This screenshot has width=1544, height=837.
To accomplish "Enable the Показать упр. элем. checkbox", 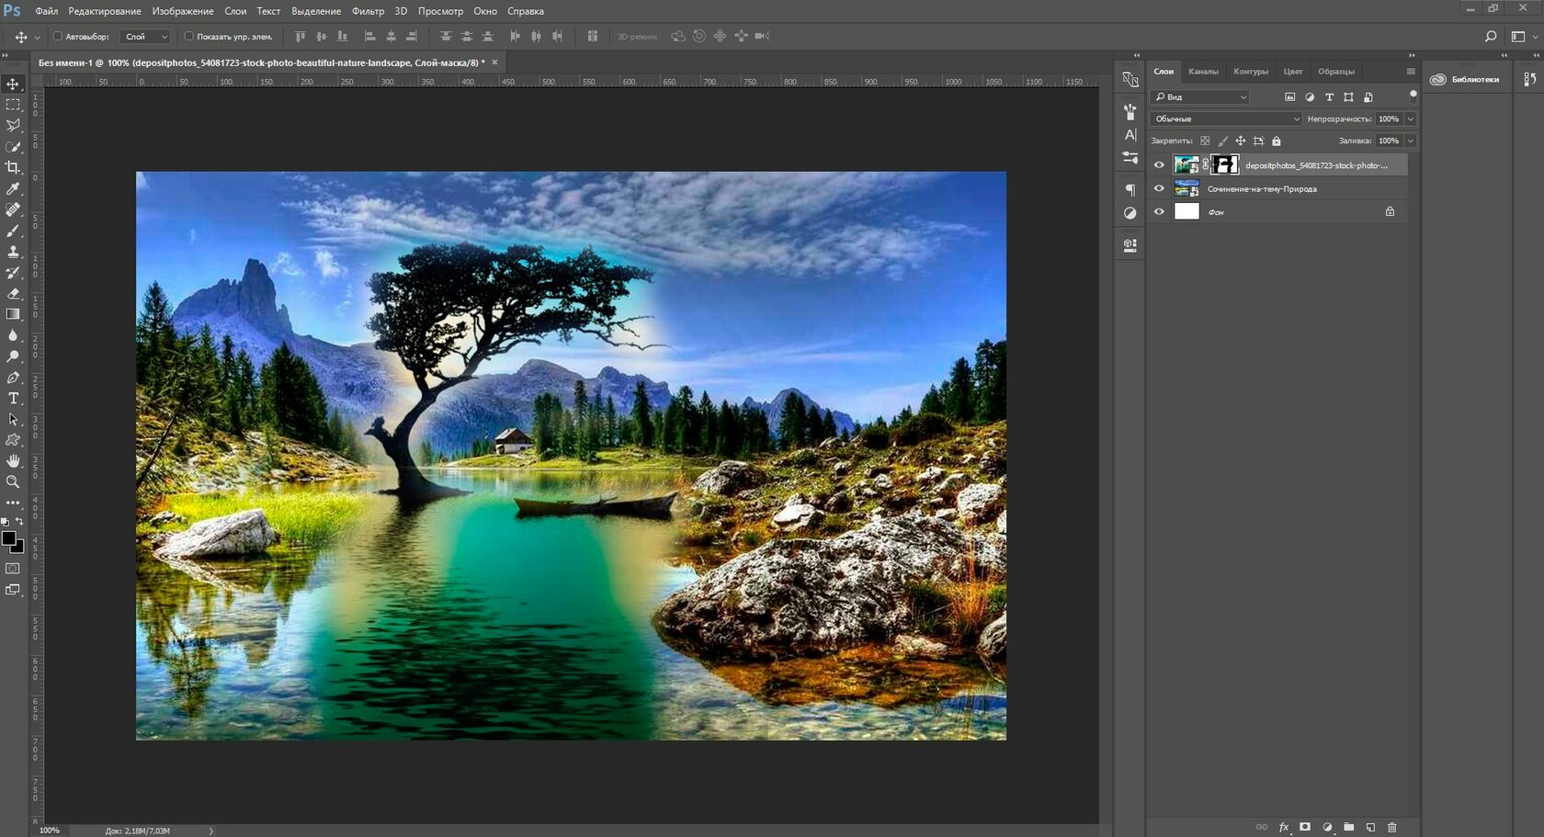I will tap(188, 37).
